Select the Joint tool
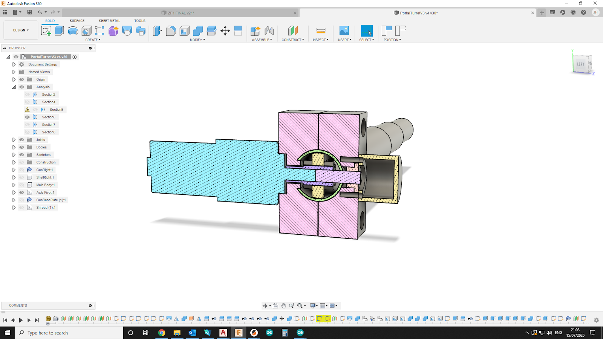603x339 pixels. [269, 31]
